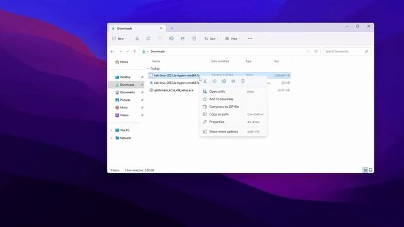Sort by the Type column header
Screen dimensions: 404x227
(248, 61)
